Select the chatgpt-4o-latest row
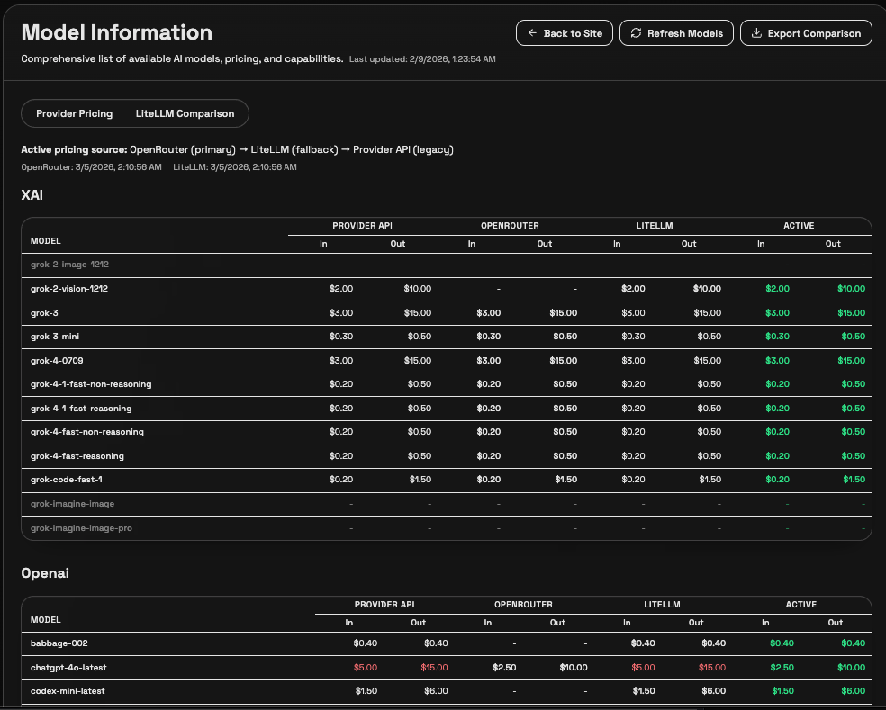Viewport: 886px width, 710px height. click(x=180, y=667)
